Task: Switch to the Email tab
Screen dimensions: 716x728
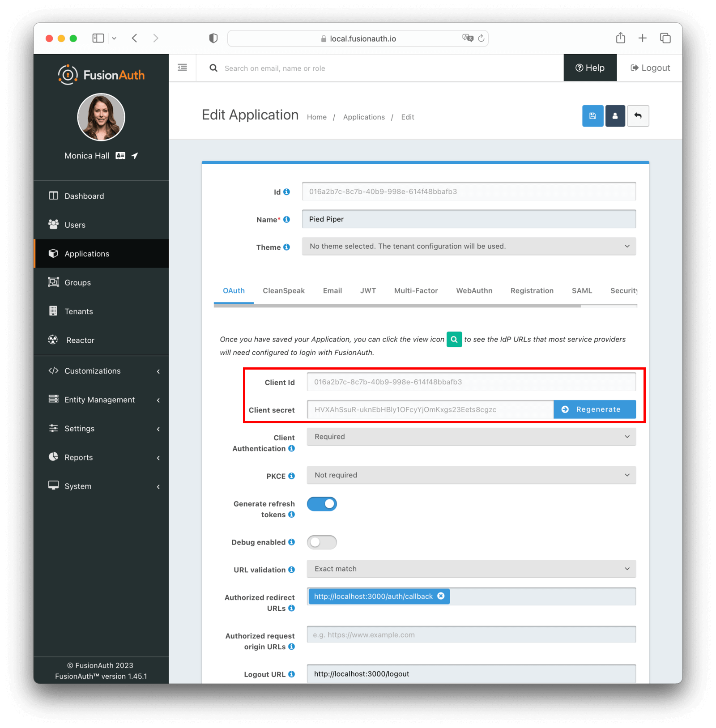Action: coord(332,291)
